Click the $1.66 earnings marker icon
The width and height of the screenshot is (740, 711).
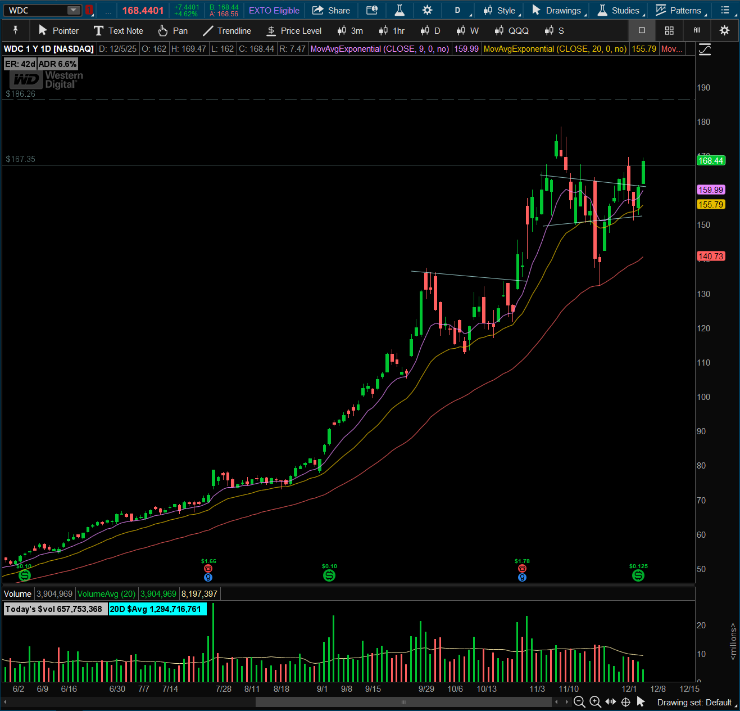click(208, 569)
